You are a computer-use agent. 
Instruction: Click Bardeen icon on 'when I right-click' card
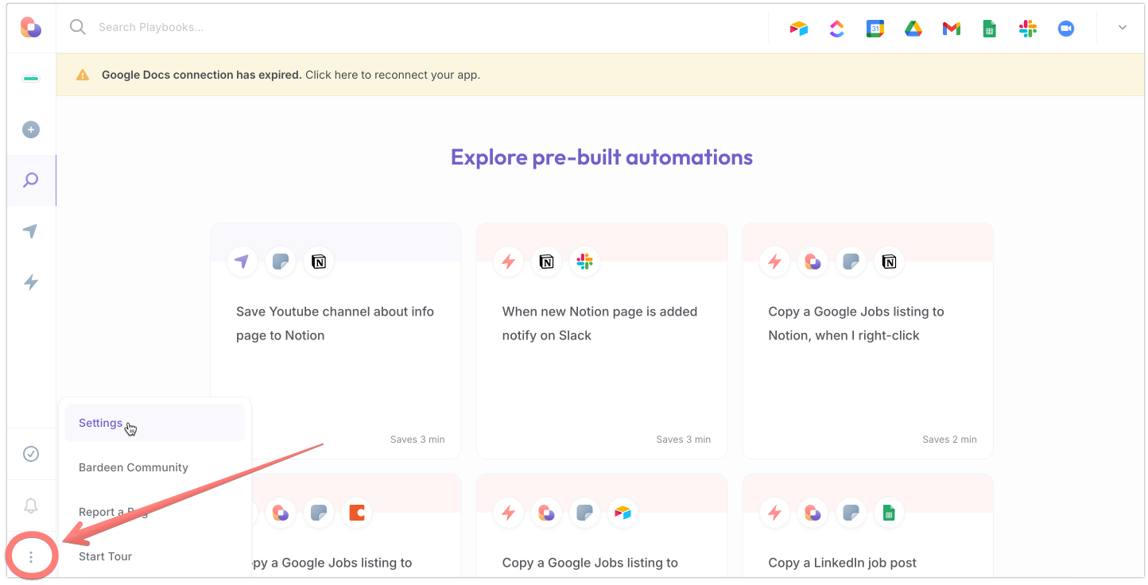pos(813,262)
